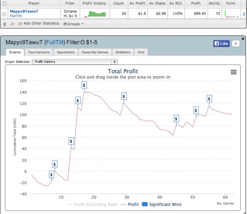247x214 pixels.
Task: Click the ability value 72
Action: 218,13
